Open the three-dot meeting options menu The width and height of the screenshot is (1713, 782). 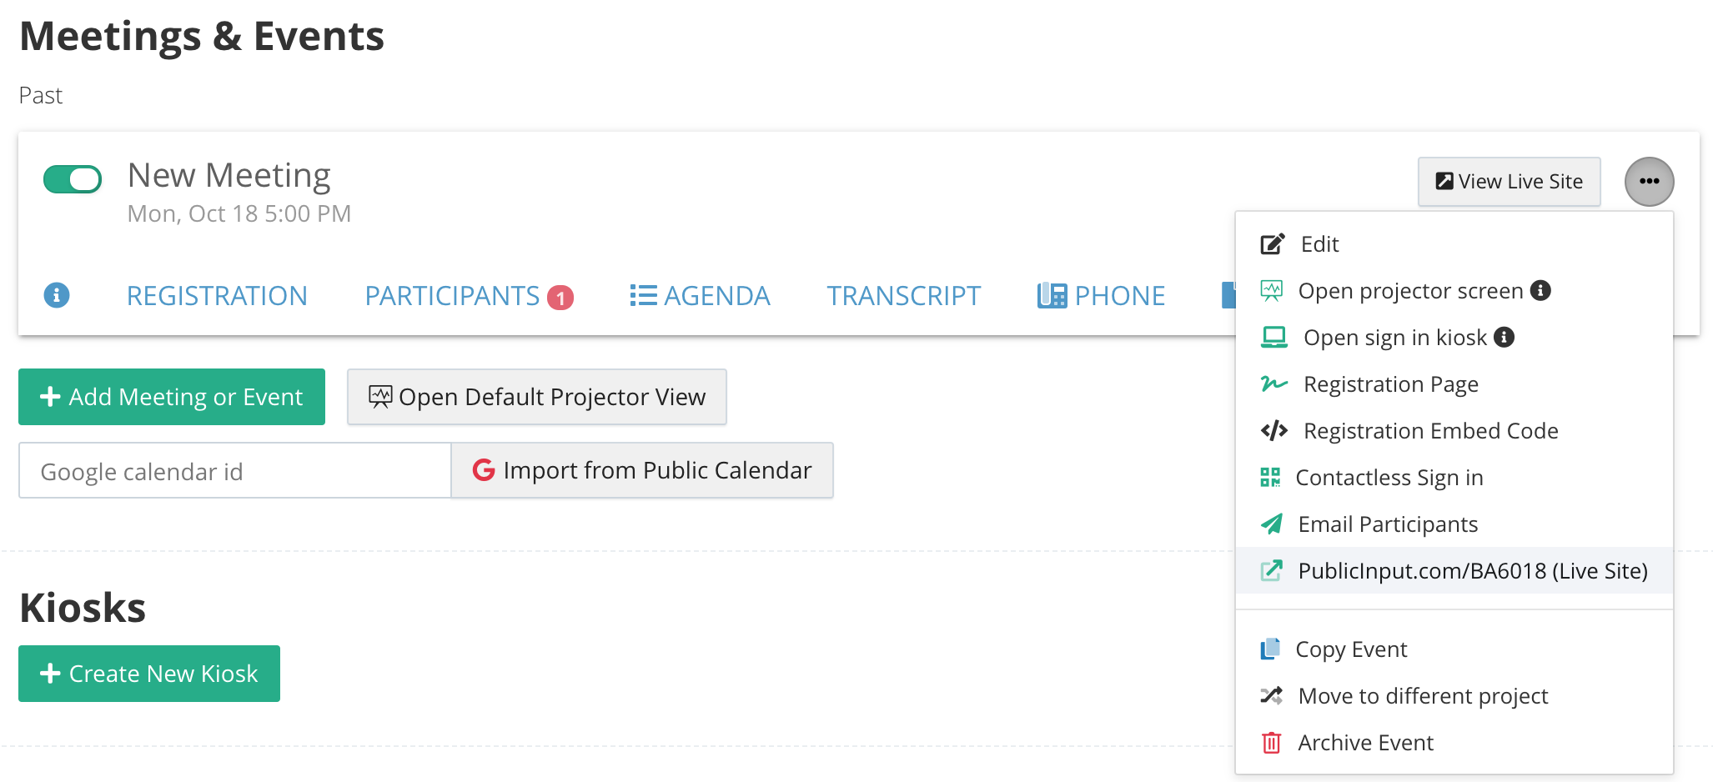click(x=1648, y=182)
